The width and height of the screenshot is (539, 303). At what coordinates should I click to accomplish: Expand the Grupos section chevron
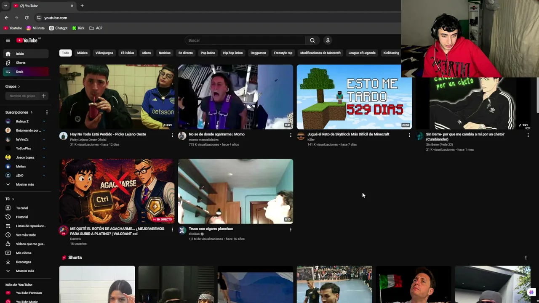point(19,87)
